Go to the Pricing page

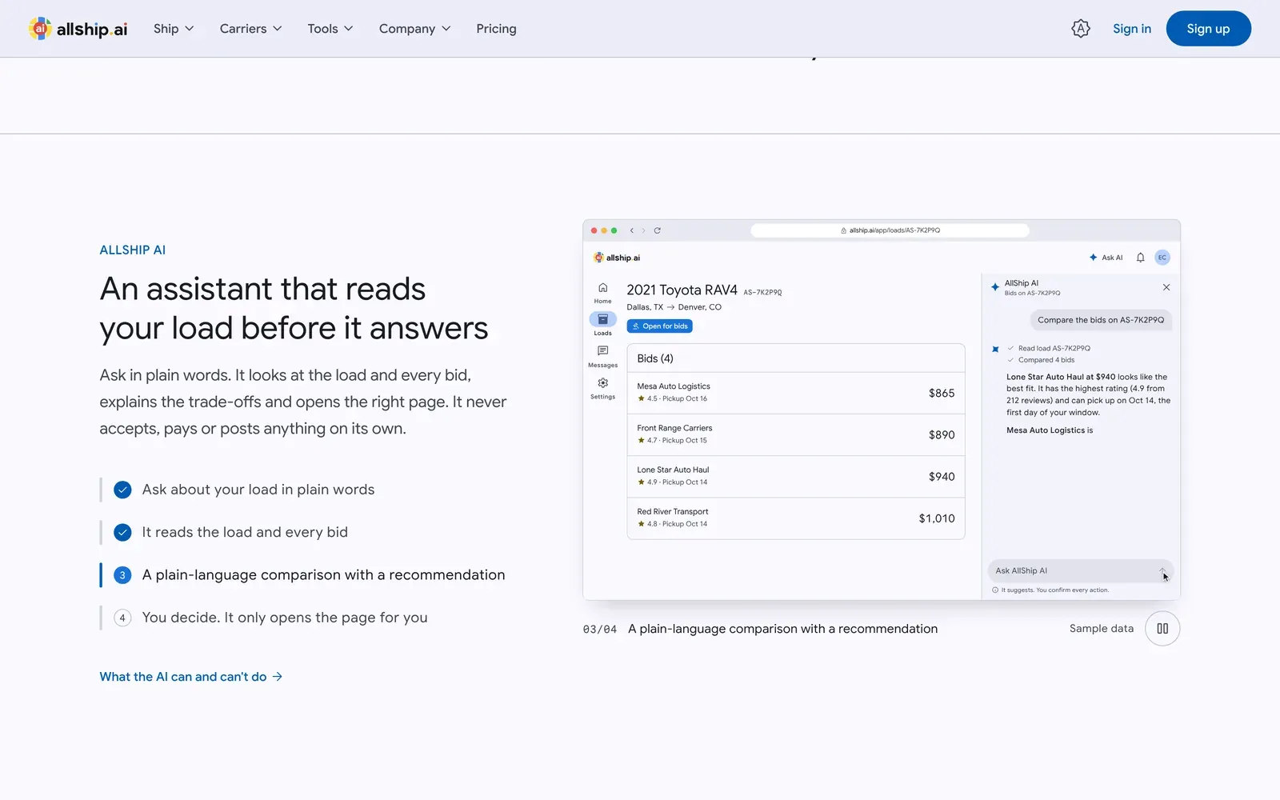coord(496,29)
